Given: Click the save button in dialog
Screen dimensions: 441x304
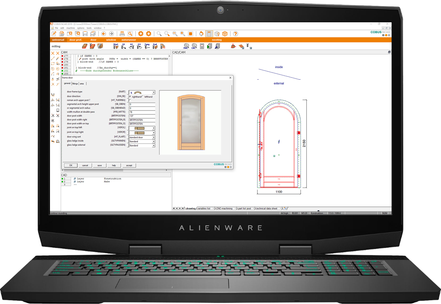Looking at the screenshot, I should [100, 165].
